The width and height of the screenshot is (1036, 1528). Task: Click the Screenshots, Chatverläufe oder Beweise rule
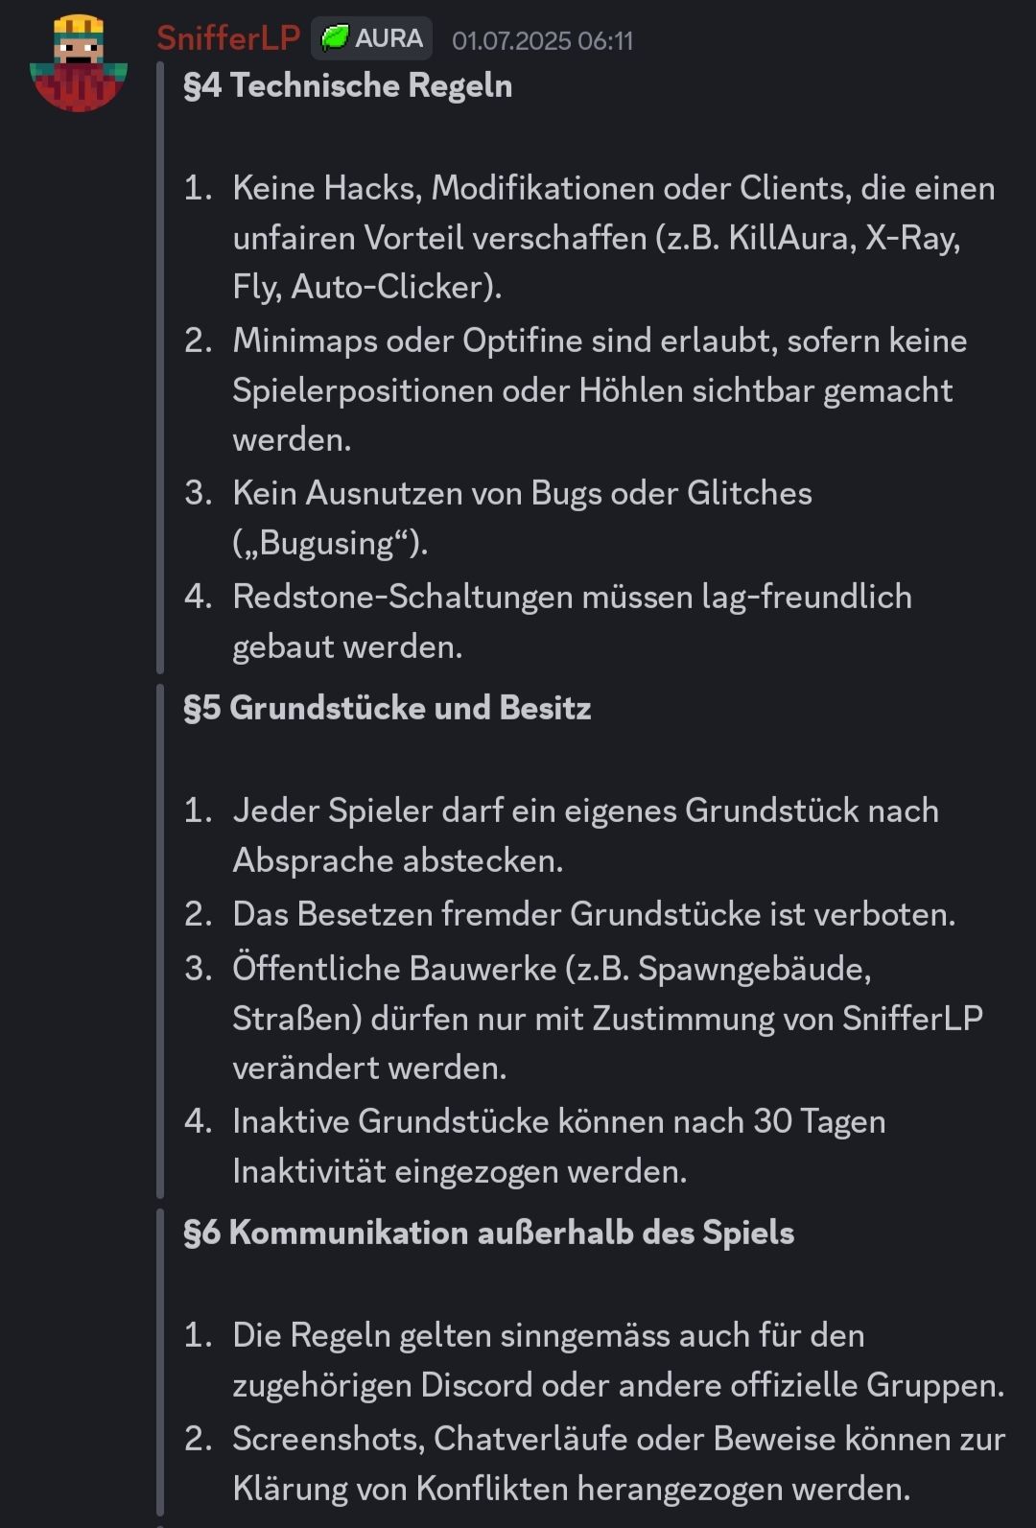click(618, 1439)
